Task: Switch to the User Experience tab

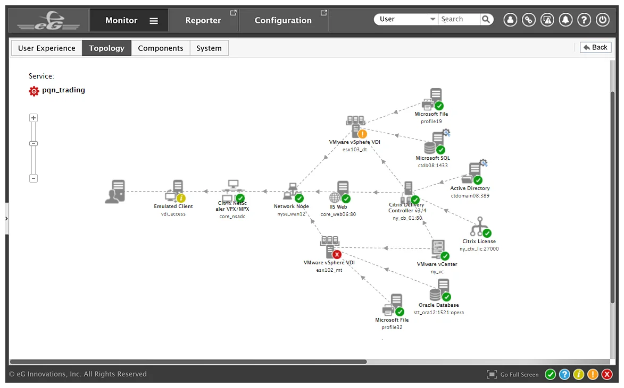Action: 47,48
